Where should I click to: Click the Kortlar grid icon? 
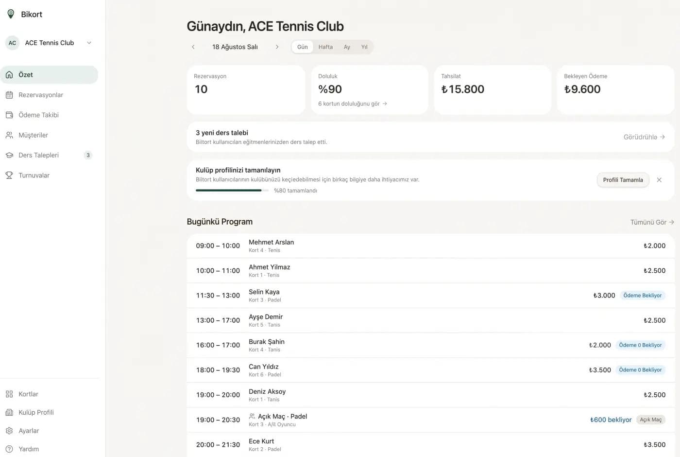coord(9,394)
